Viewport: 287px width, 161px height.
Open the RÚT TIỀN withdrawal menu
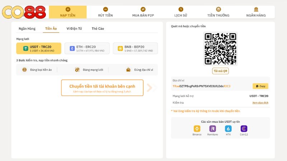tap(105, 12)
